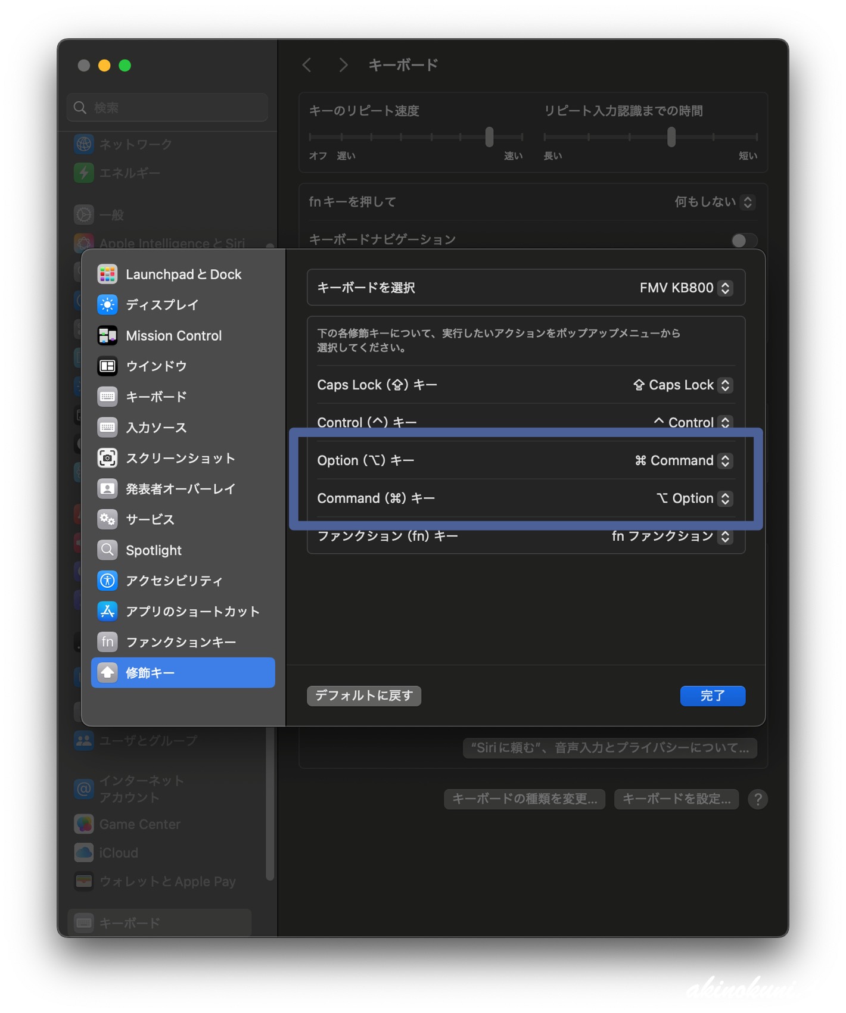The width and height of the screenshot is (846, 1013).
Task: Click the 検索 search field
Action: point(167,107)
